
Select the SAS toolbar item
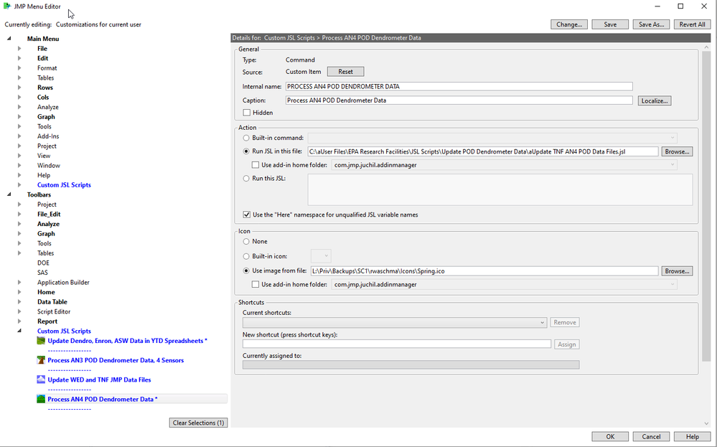(x=42, y=273)
